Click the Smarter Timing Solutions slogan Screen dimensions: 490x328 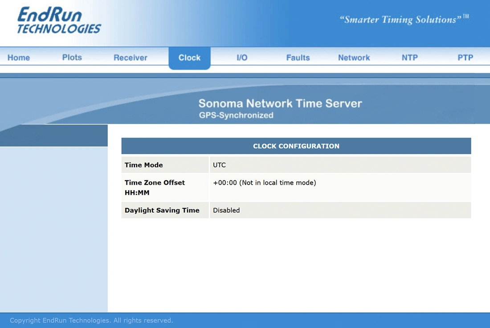404,19
